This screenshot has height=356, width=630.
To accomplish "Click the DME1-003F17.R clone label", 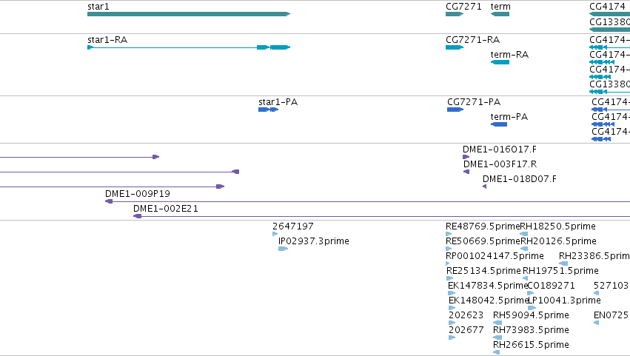I will (500, 164).
